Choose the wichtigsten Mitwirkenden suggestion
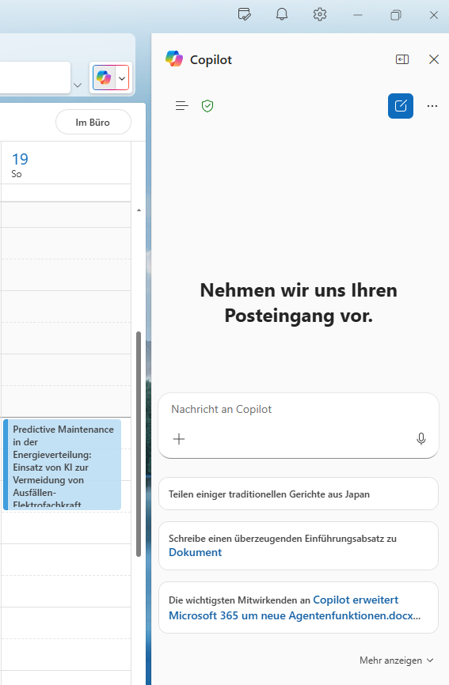Image resolution: width=449 pixels, height=685 pixels. click(x=299, y=607)
